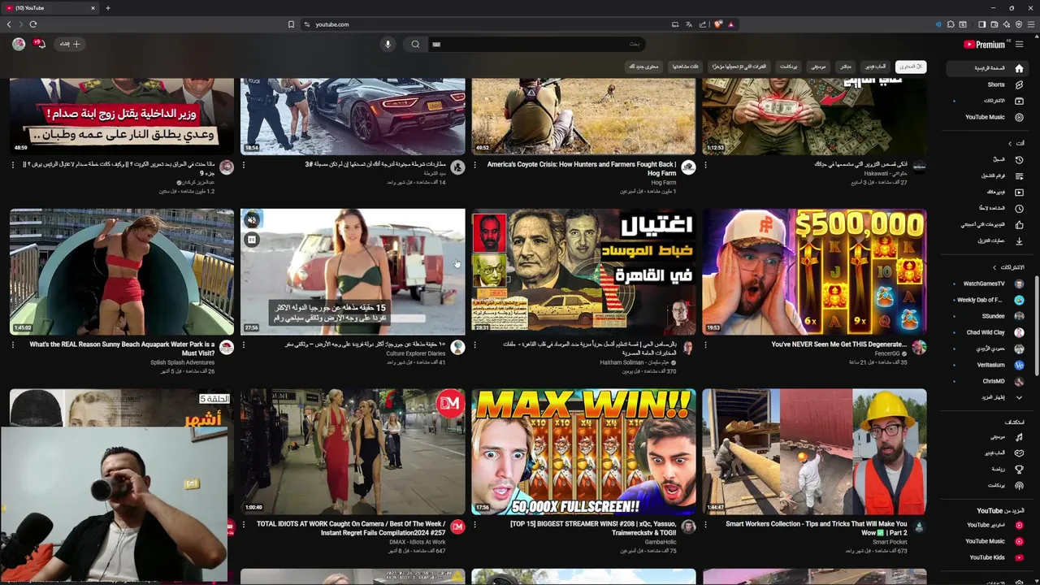The image size is (1040, 585).
Task: Open Podcasts in the Explore section
Action: pyautogui.click(x=989, y=485)
